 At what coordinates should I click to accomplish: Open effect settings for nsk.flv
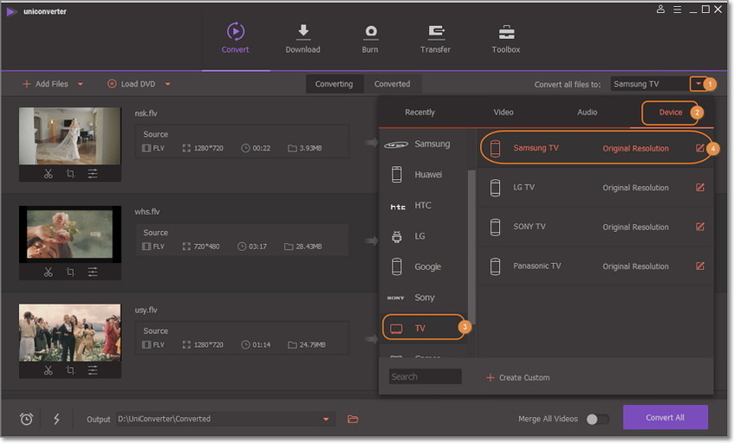point(93,174)
